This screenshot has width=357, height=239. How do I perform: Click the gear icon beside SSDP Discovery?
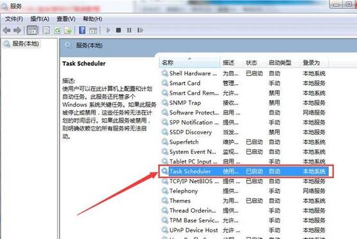coord(164,132)
